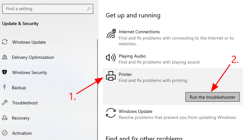The image size is (246, 140).
Task: Click the Playing Audio speaker icon
Action: [x=111, y=58]
